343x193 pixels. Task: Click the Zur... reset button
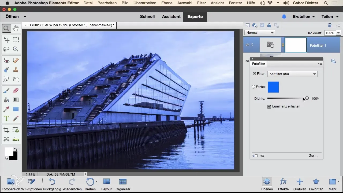point(313,156)
